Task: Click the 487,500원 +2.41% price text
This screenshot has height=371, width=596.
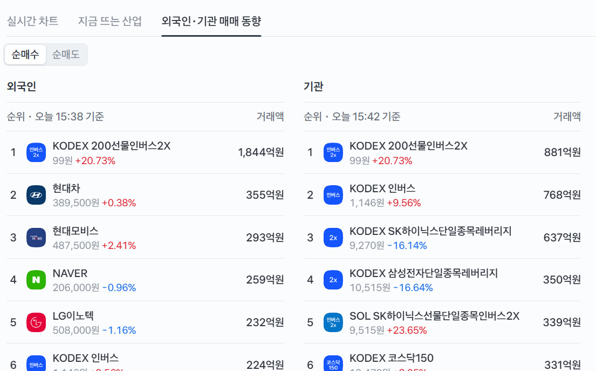Action: [x=94, y=245]
